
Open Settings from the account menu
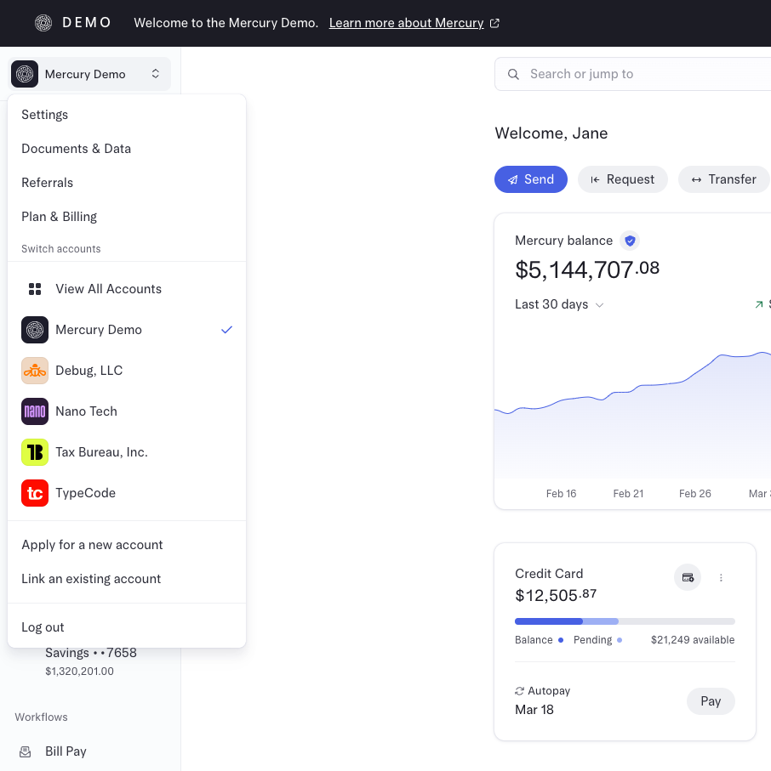(127, 115)
